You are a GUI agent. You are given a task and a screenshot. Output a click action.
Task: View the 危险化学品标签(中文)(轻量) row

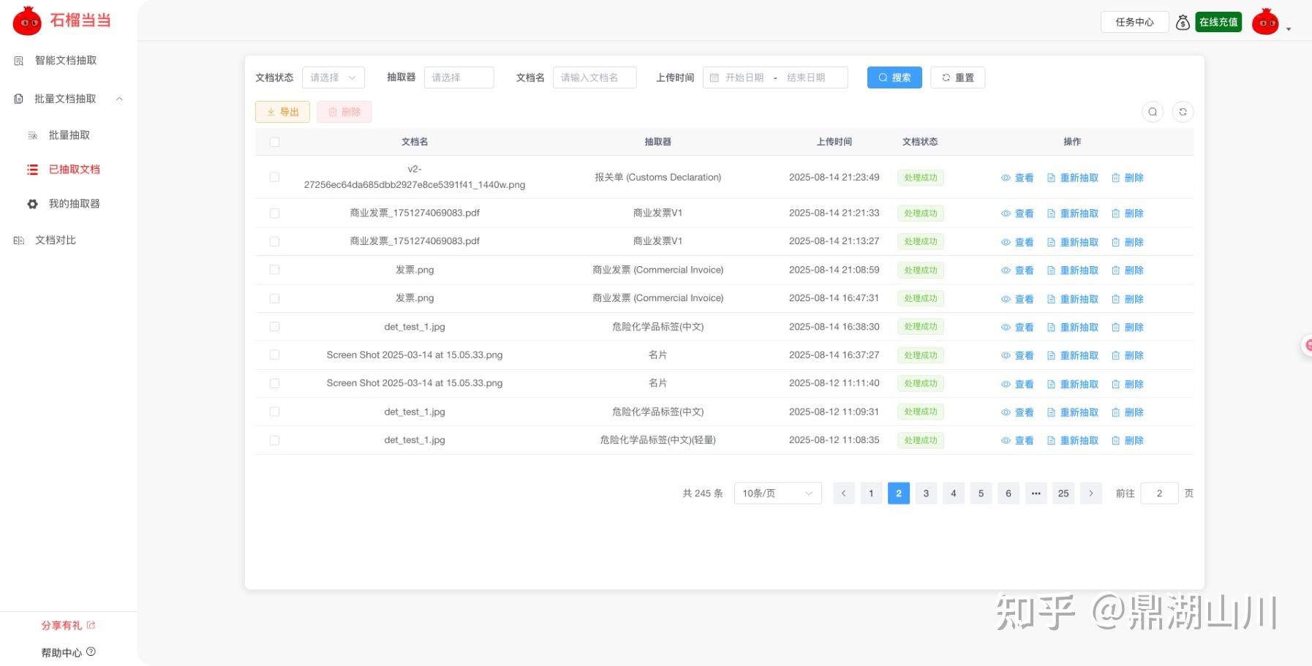pos(1017,440)
